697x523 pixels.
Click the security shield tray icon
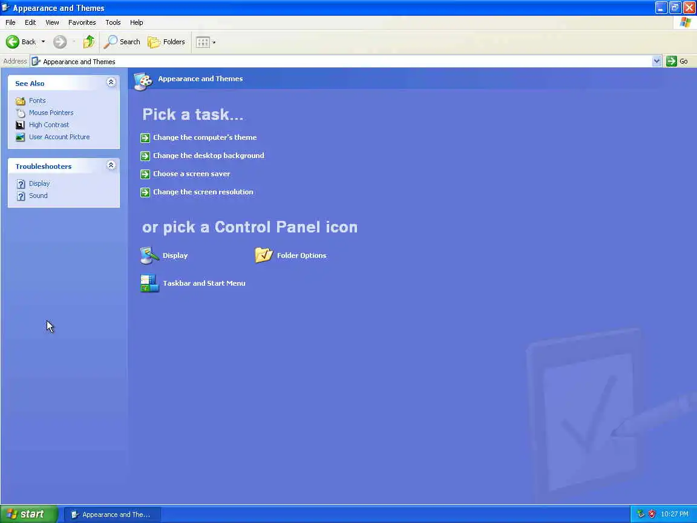652,514
